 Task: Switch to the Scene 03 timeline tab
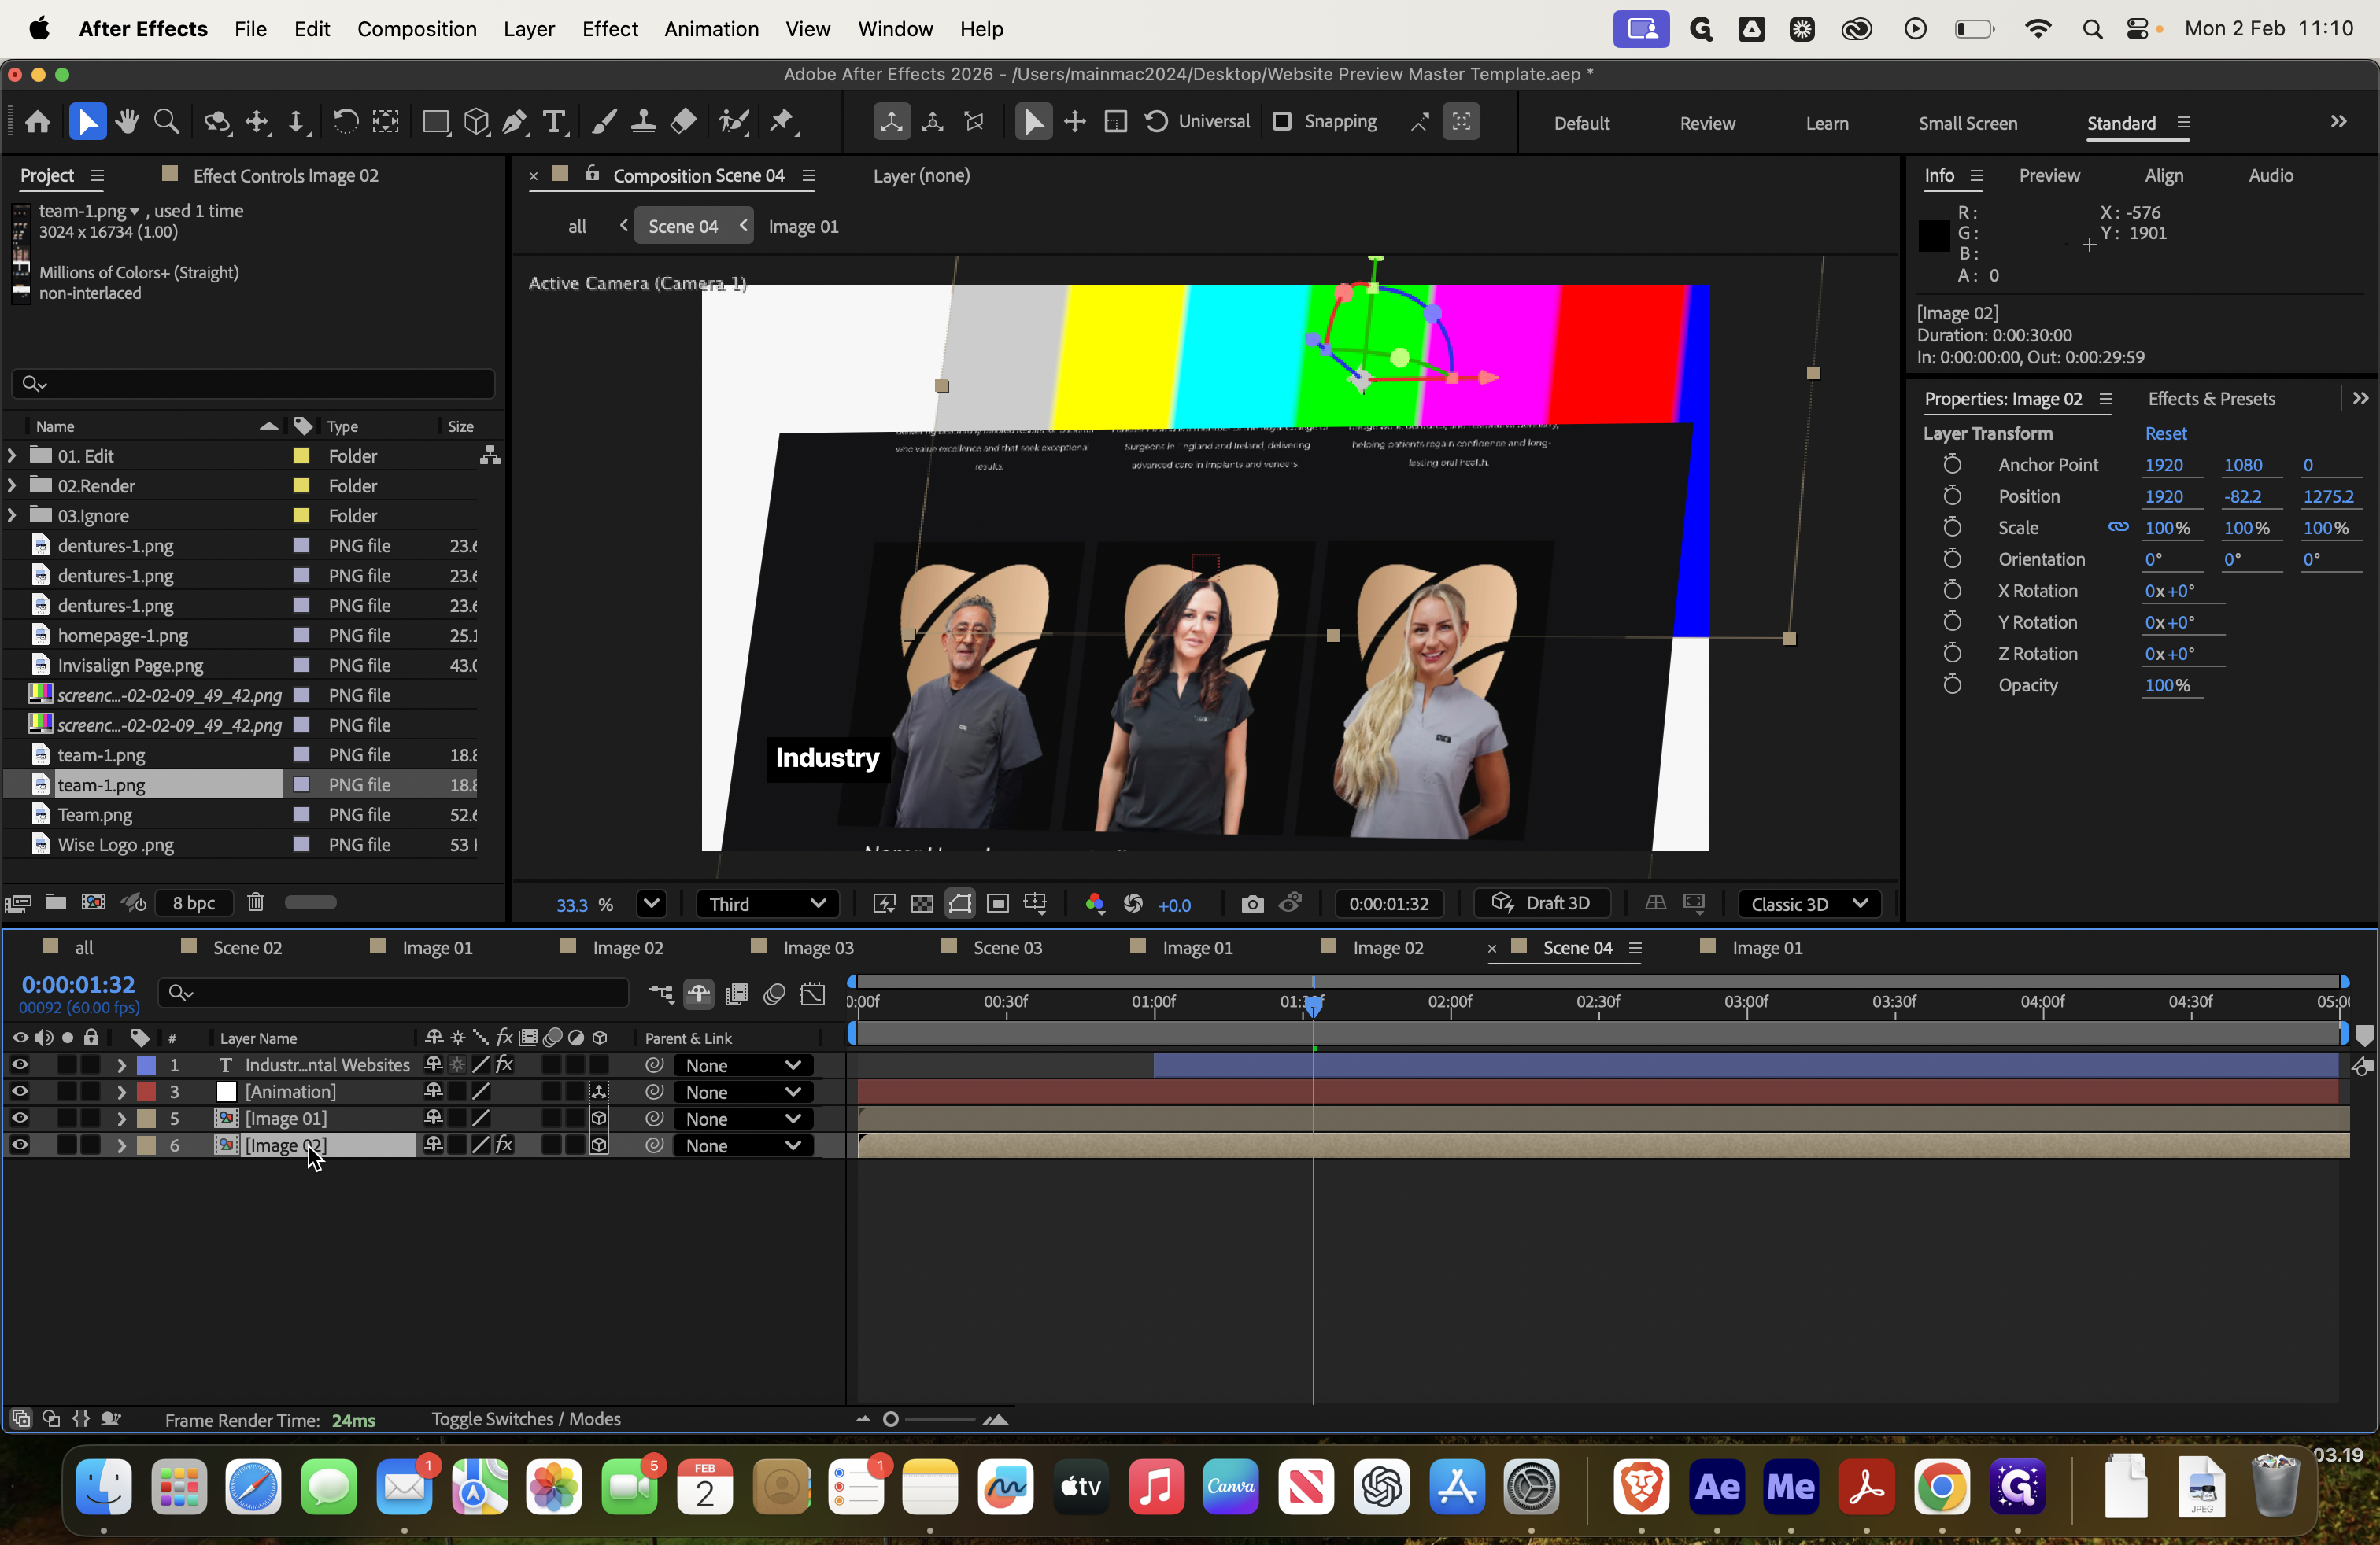click(x=1007, y=947)
